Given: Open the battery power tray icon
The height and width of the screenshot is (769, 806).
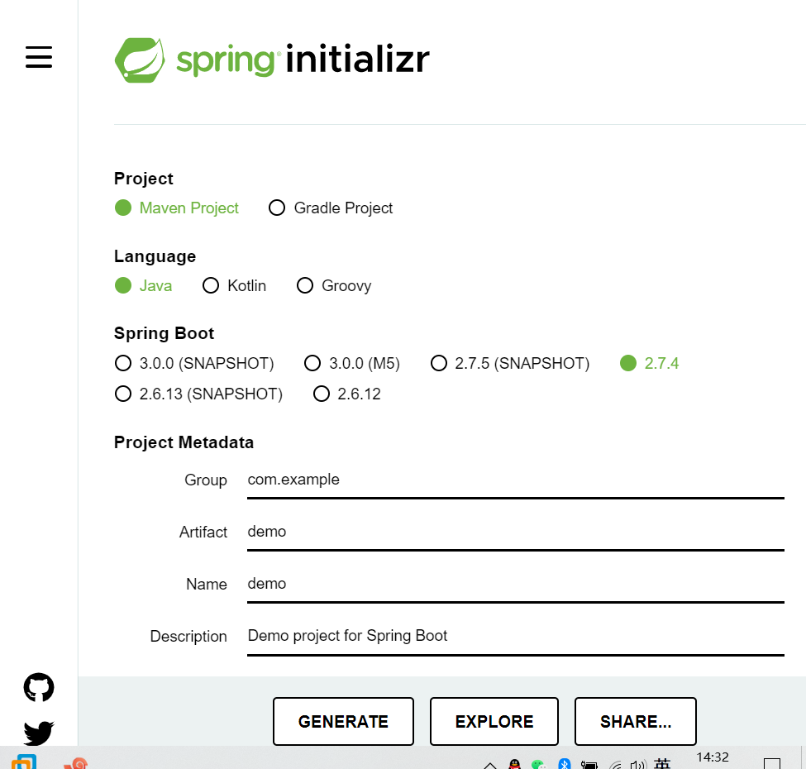Looking at the screenshot, I should click(589, 764).
